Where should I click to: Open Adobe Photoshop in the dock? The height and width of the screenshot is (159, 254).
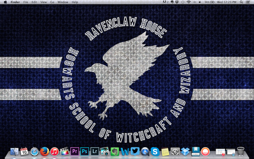click(x=85, y=151)
